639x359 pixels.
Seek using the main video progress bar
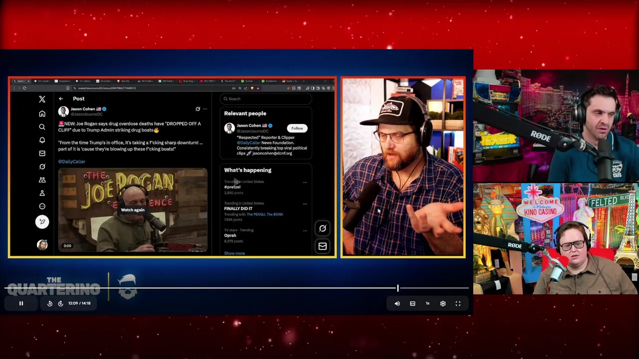pos(237,288)
